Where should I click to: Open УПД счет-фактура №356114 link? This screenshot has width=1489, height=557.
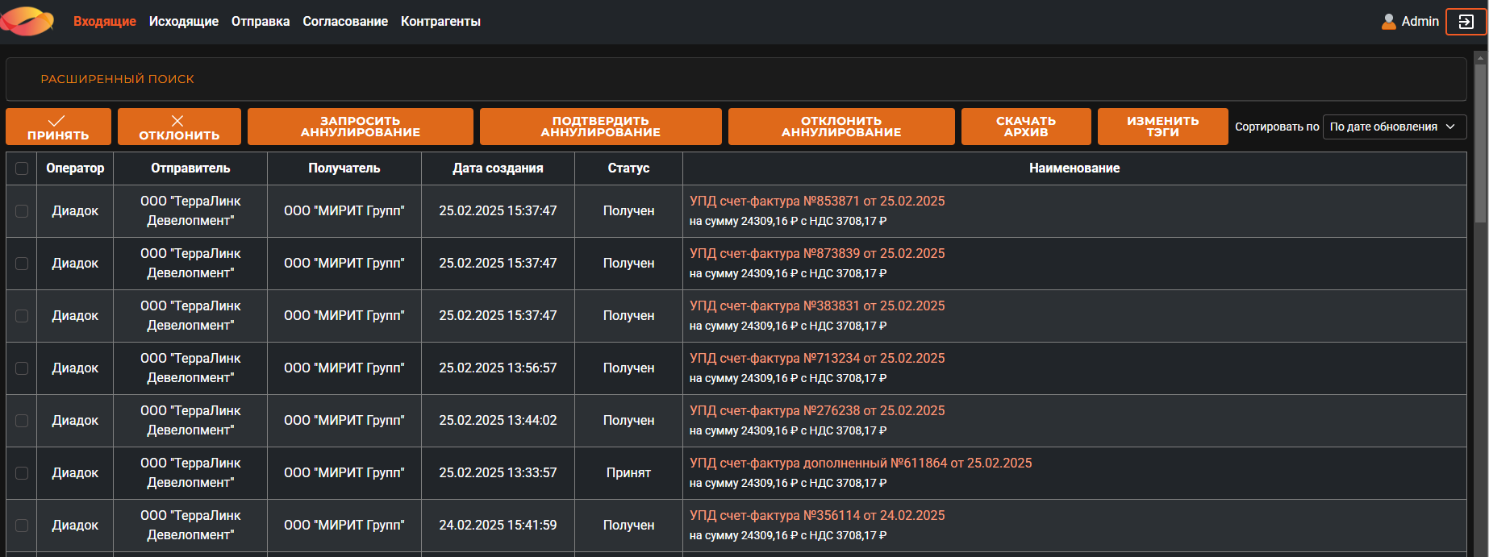(x=817, y=515)
